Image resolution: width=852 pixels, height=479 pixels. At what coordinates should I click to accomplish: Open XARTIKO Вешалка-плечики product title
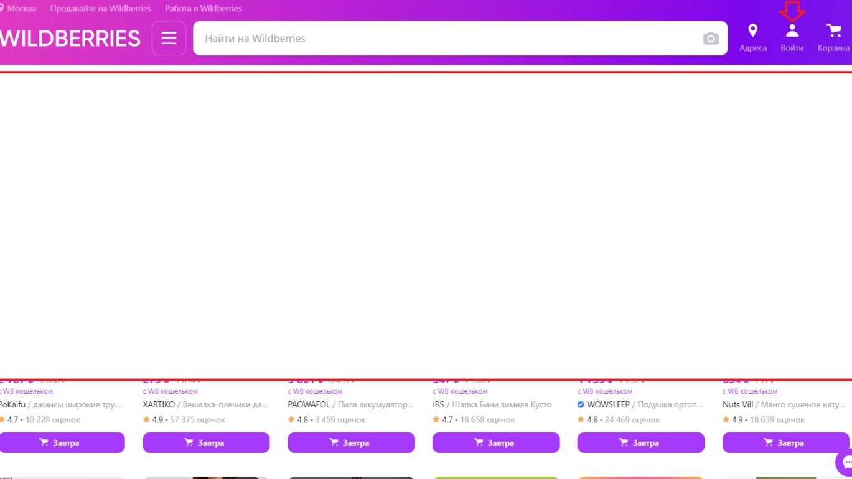205,404
